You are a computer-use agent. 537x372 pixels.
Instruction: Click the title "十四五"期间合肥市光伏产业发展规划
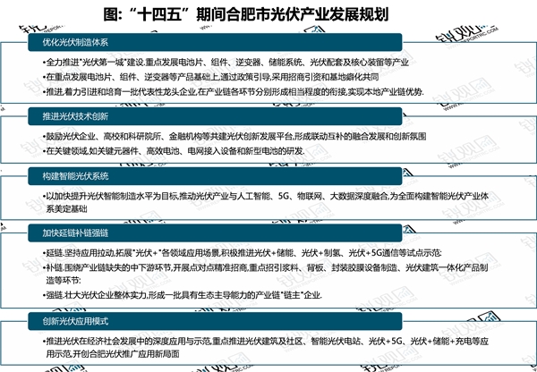(246, 14)
